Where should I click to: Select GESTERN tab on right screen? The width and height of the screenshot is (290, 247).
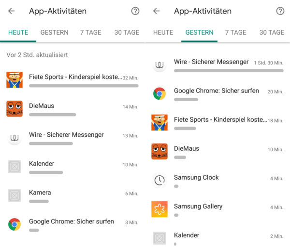[199, 32]
